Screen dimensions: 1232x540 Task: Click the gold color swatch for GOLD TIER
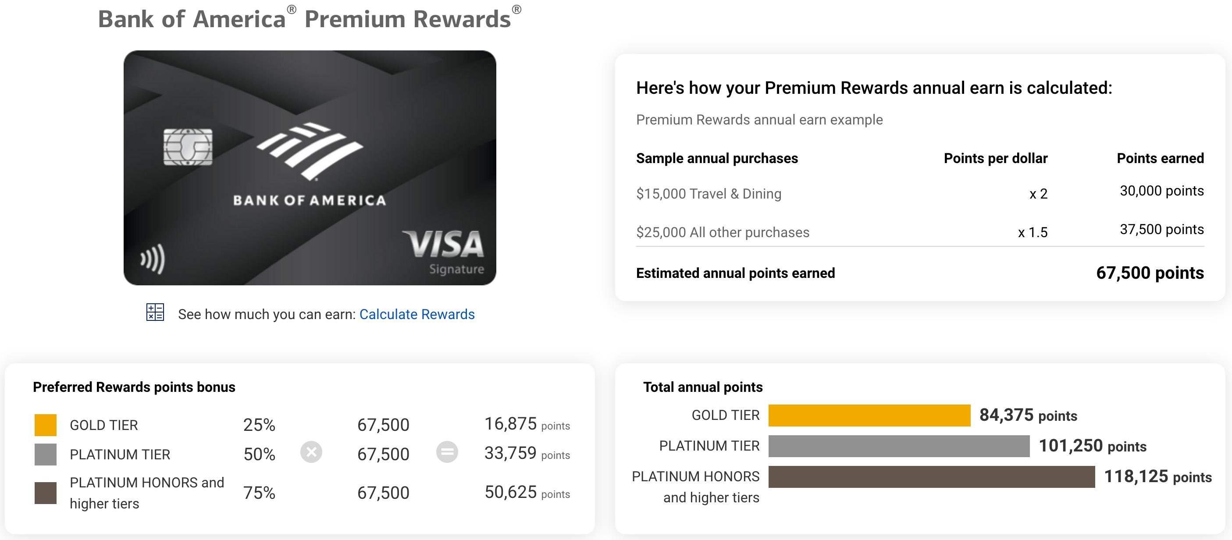[46, 423]
